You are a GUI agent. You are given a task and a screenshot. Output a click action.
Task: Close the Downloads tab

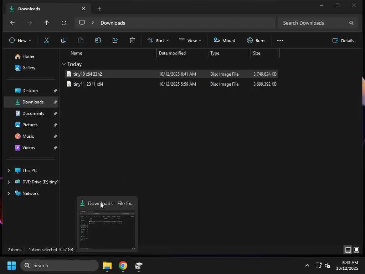[83, 9]
